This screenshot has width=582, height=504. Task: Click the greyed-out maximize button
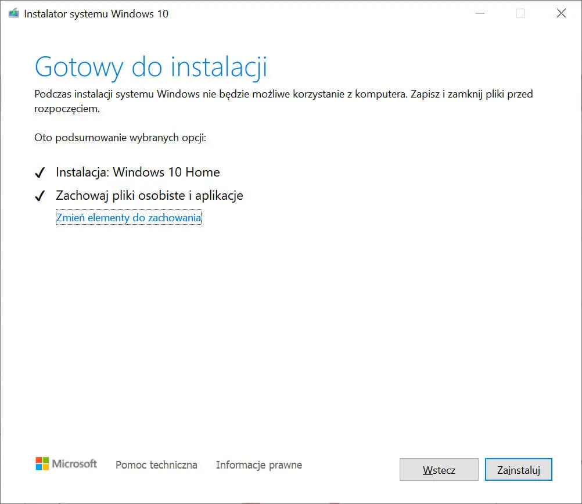coord(520,13)
